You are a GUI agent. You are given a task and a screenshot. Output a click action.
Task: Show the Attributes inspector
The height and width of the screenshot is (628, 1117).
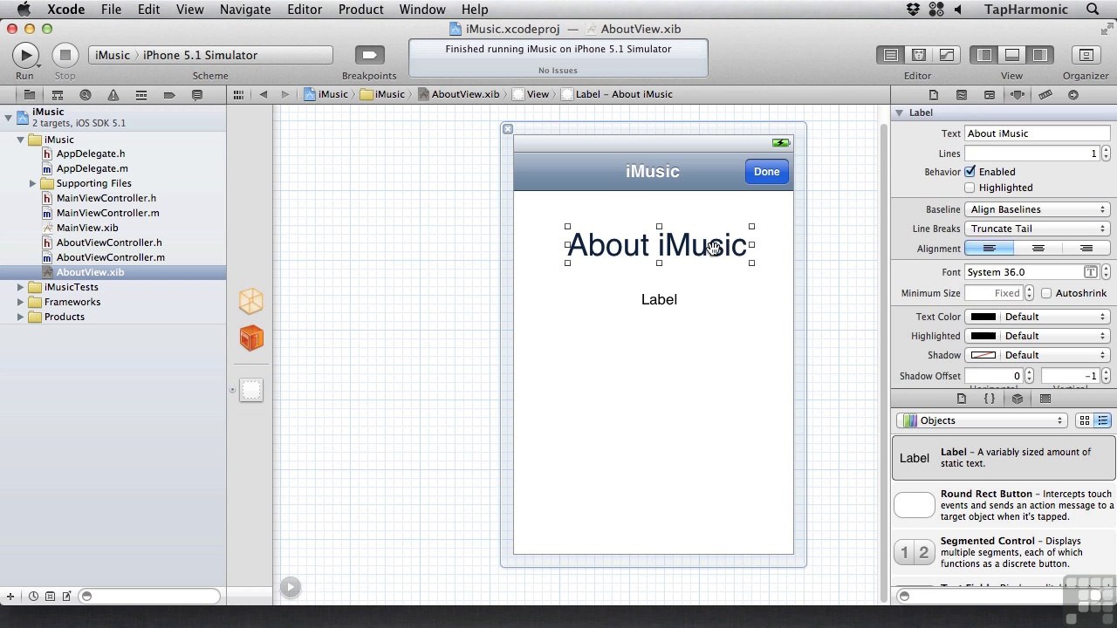[1018, 94]
